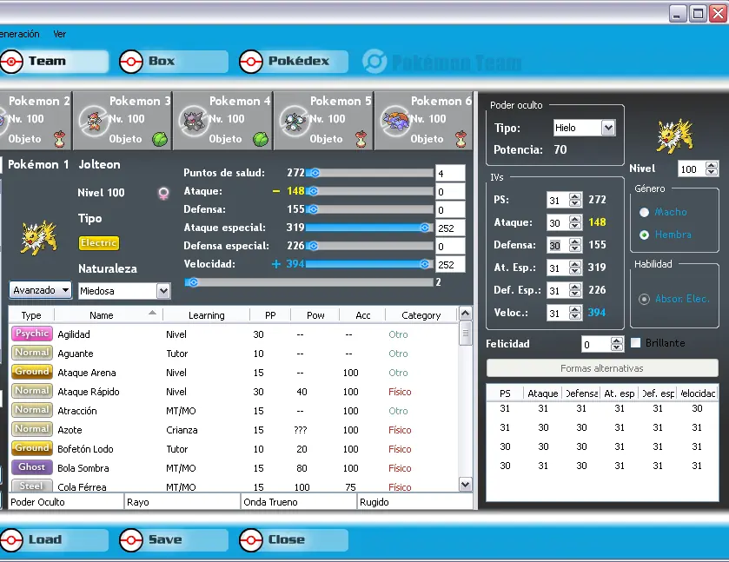The width and height of the screenshot is (729, 562).
Task: Select the Macho gender radio button
Action: 644,212
